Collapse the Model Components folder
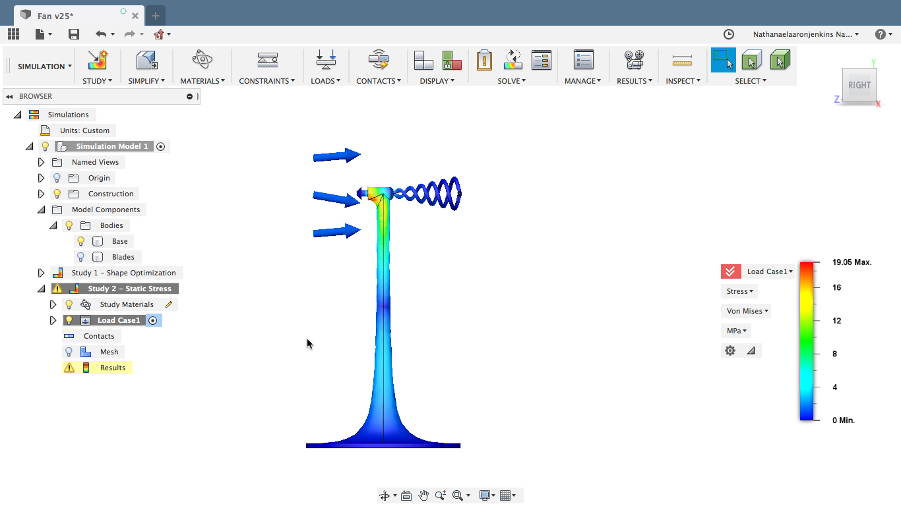 point(41,210)
